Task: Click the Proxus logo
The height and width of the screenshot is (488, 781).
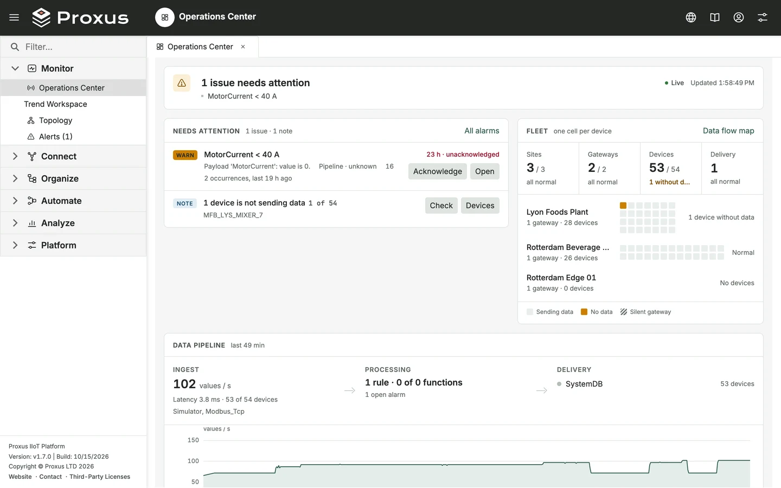Action: [x=80, y=17]
